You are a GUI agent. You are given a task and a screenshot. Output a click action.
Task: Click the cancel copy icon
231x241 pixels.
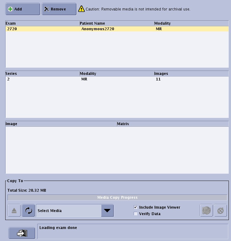(x=220, y=211)
